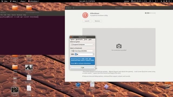The image size is (173, 97).
Task: Open the Places dropdown in the top bar
Action: 23,1
